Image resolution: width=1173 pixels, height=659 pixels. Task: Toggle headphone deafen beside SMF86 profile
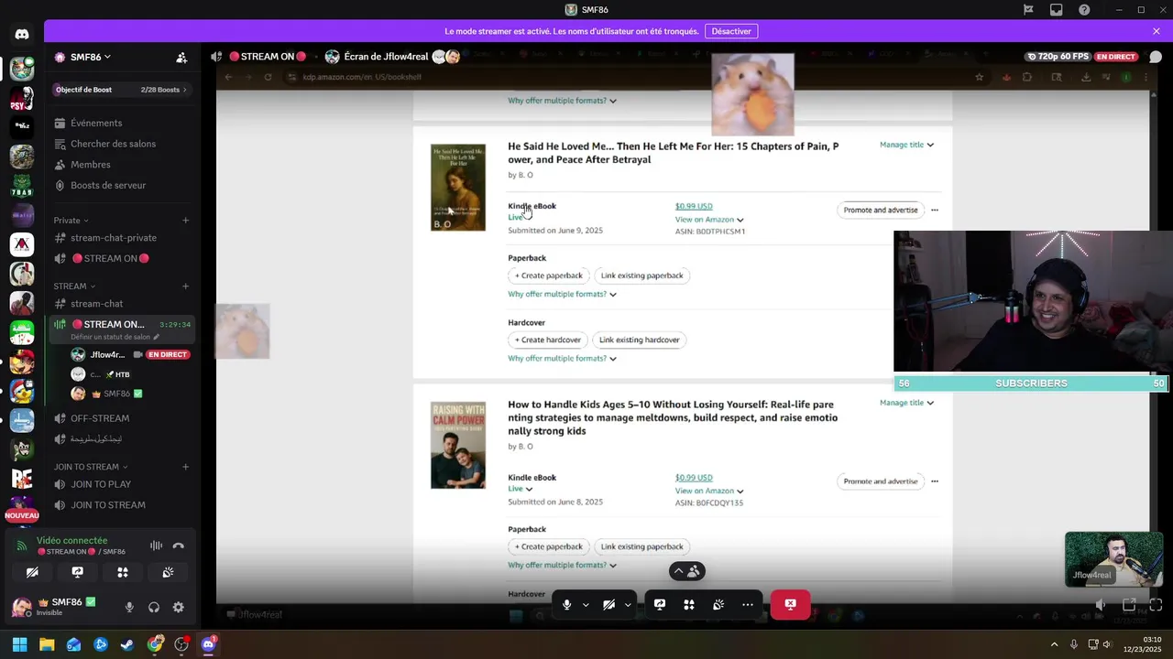click(154, 607)
